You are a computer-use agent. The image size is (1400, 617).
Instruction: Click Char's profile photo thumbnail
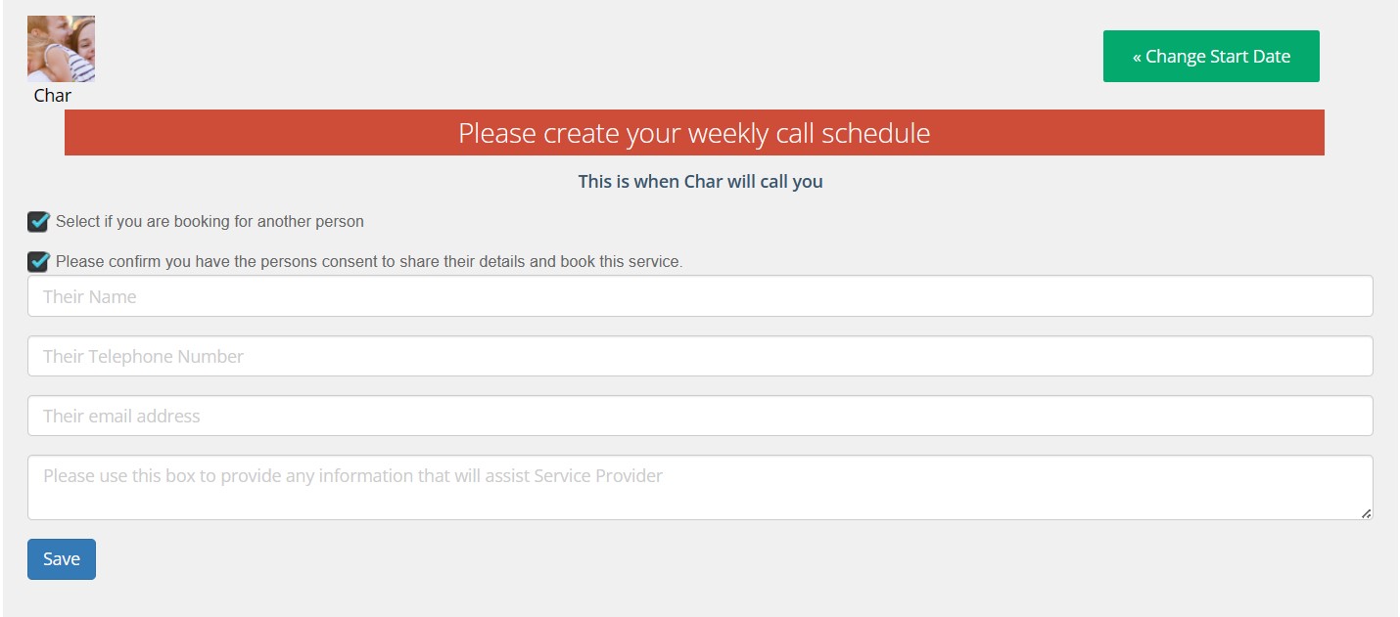point(61,49)
